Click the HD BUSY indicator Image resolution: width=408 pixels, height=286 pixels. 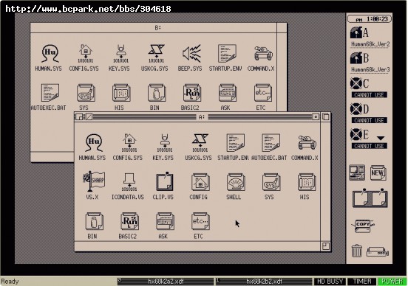[330, 282]
